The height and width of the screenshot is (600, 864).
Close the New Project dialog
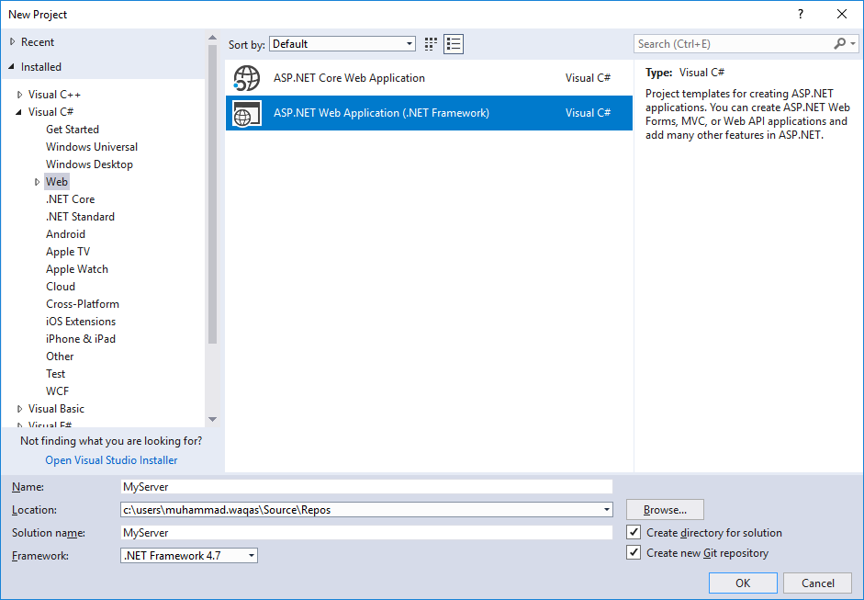click(842, 15)
